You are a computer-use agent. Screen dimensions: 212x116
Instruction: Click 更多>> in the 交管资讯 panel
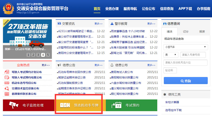click(98, 24)
